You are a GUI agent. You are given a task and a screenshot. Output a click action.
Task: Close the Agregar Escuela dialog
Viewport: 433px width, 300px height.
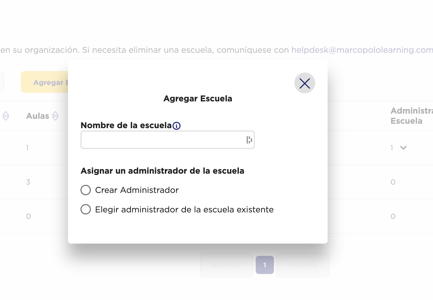pos(305,83)
